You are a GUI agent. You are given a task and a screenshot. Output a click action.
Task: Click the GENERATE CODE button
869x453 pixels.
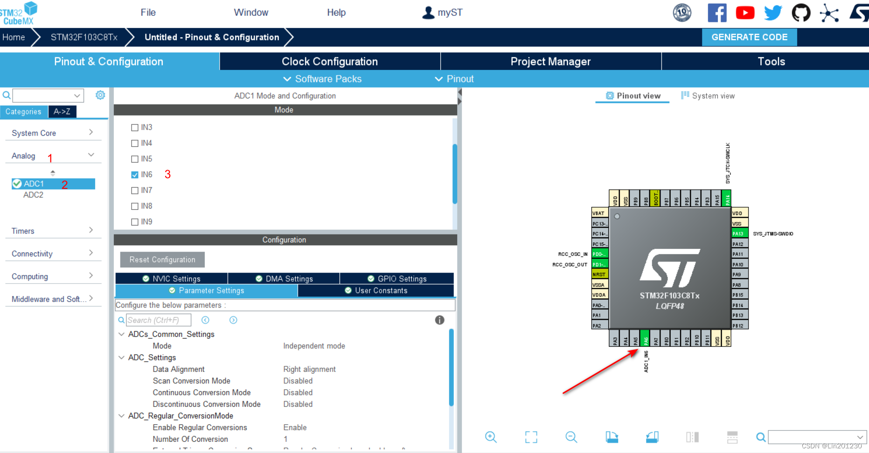(x=749, y=37)
